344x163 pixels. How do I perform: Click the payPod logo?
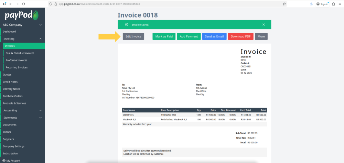tap(22, 15)
